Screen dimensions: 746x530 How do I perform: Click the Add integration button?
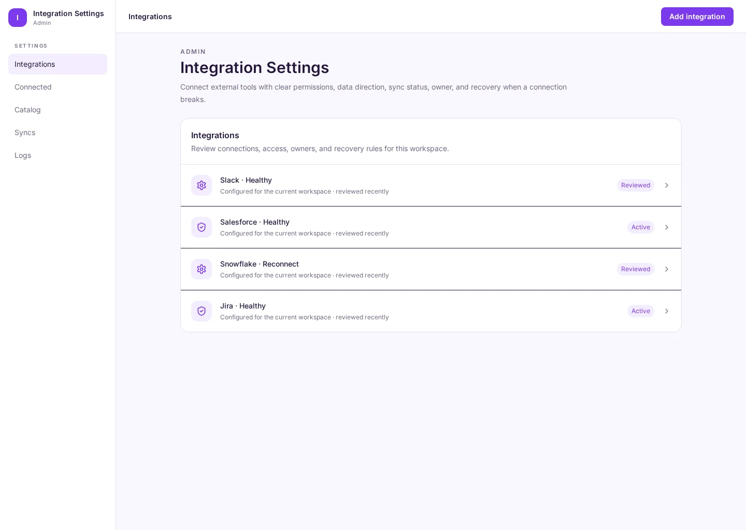click(697, 17)
